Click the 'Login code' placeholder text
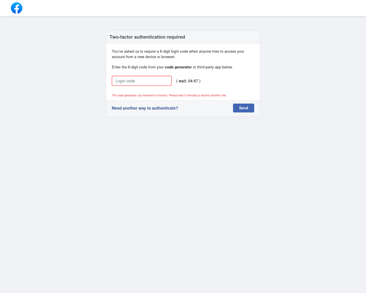Image resolution: width=366 pixels, height=293 pixels. click(125, 81)
